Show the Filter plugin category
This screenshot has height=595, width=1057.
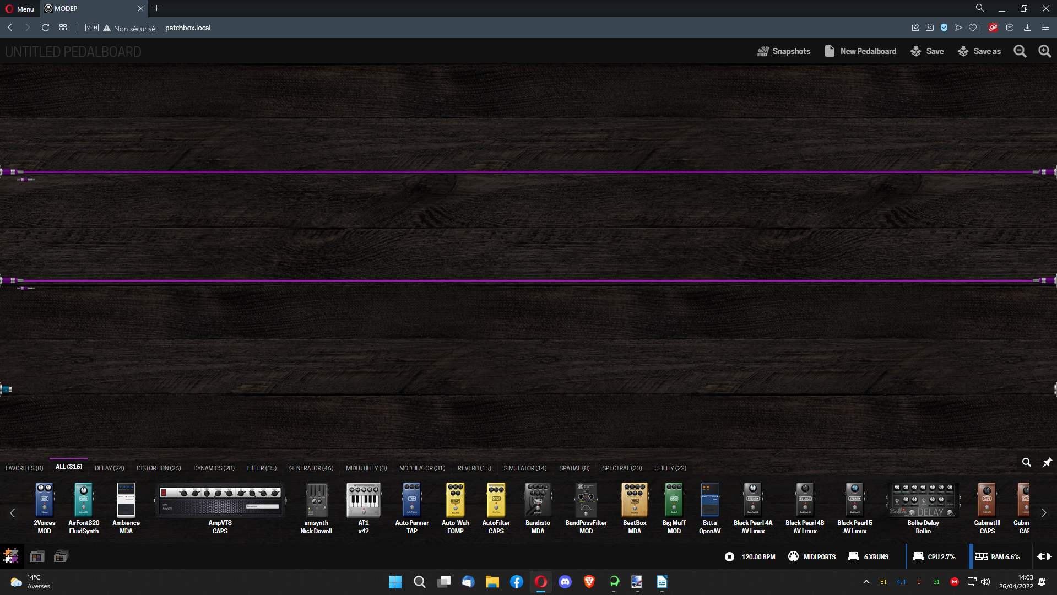click(262, 468)
